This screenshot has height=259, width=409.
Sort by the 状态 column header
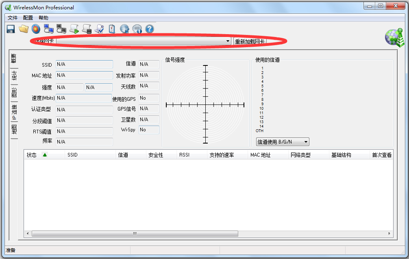pyautogui.click(x=44, y=155)
